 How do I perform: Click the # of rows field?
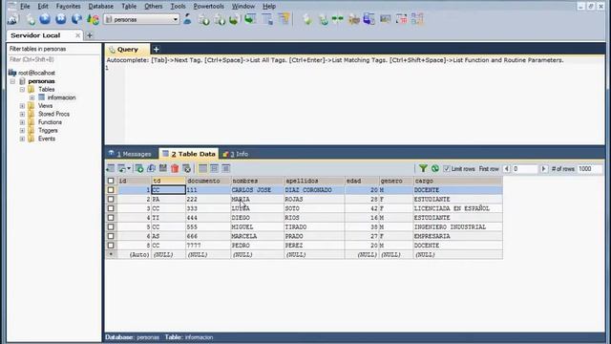[x=590, y=169]
